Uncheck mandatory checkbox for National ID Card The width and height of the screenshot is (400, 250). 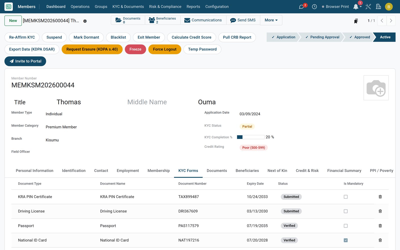(346, 240)
